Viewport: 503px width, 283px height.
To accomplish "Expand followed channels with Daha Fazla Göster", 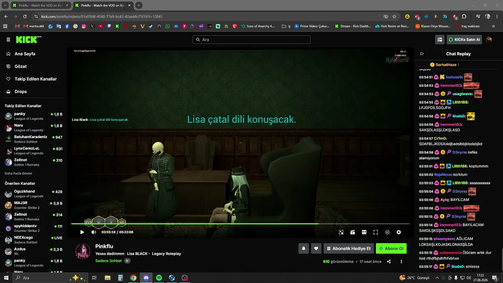I will click(18, 173).
